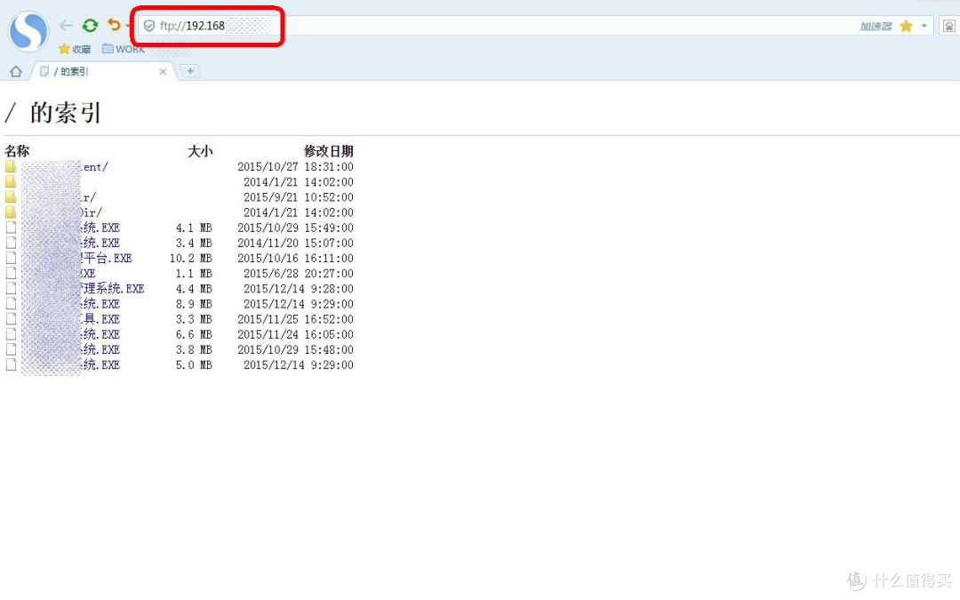Viewport: 960px width, 600px height.
Task: Open the 收藏 favorites button
Action: (x=75, y=49)
